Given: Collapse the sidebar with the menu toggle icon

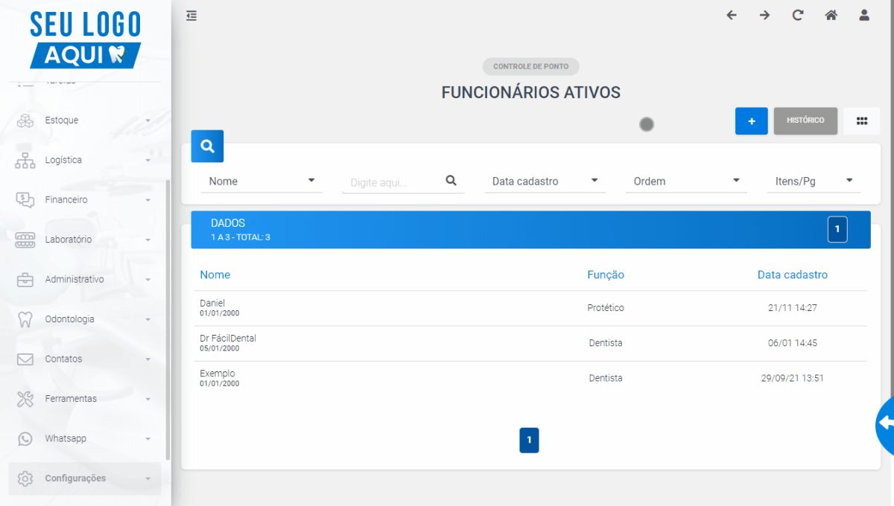Looking at the screenshot, I should [x=191, y=16].
